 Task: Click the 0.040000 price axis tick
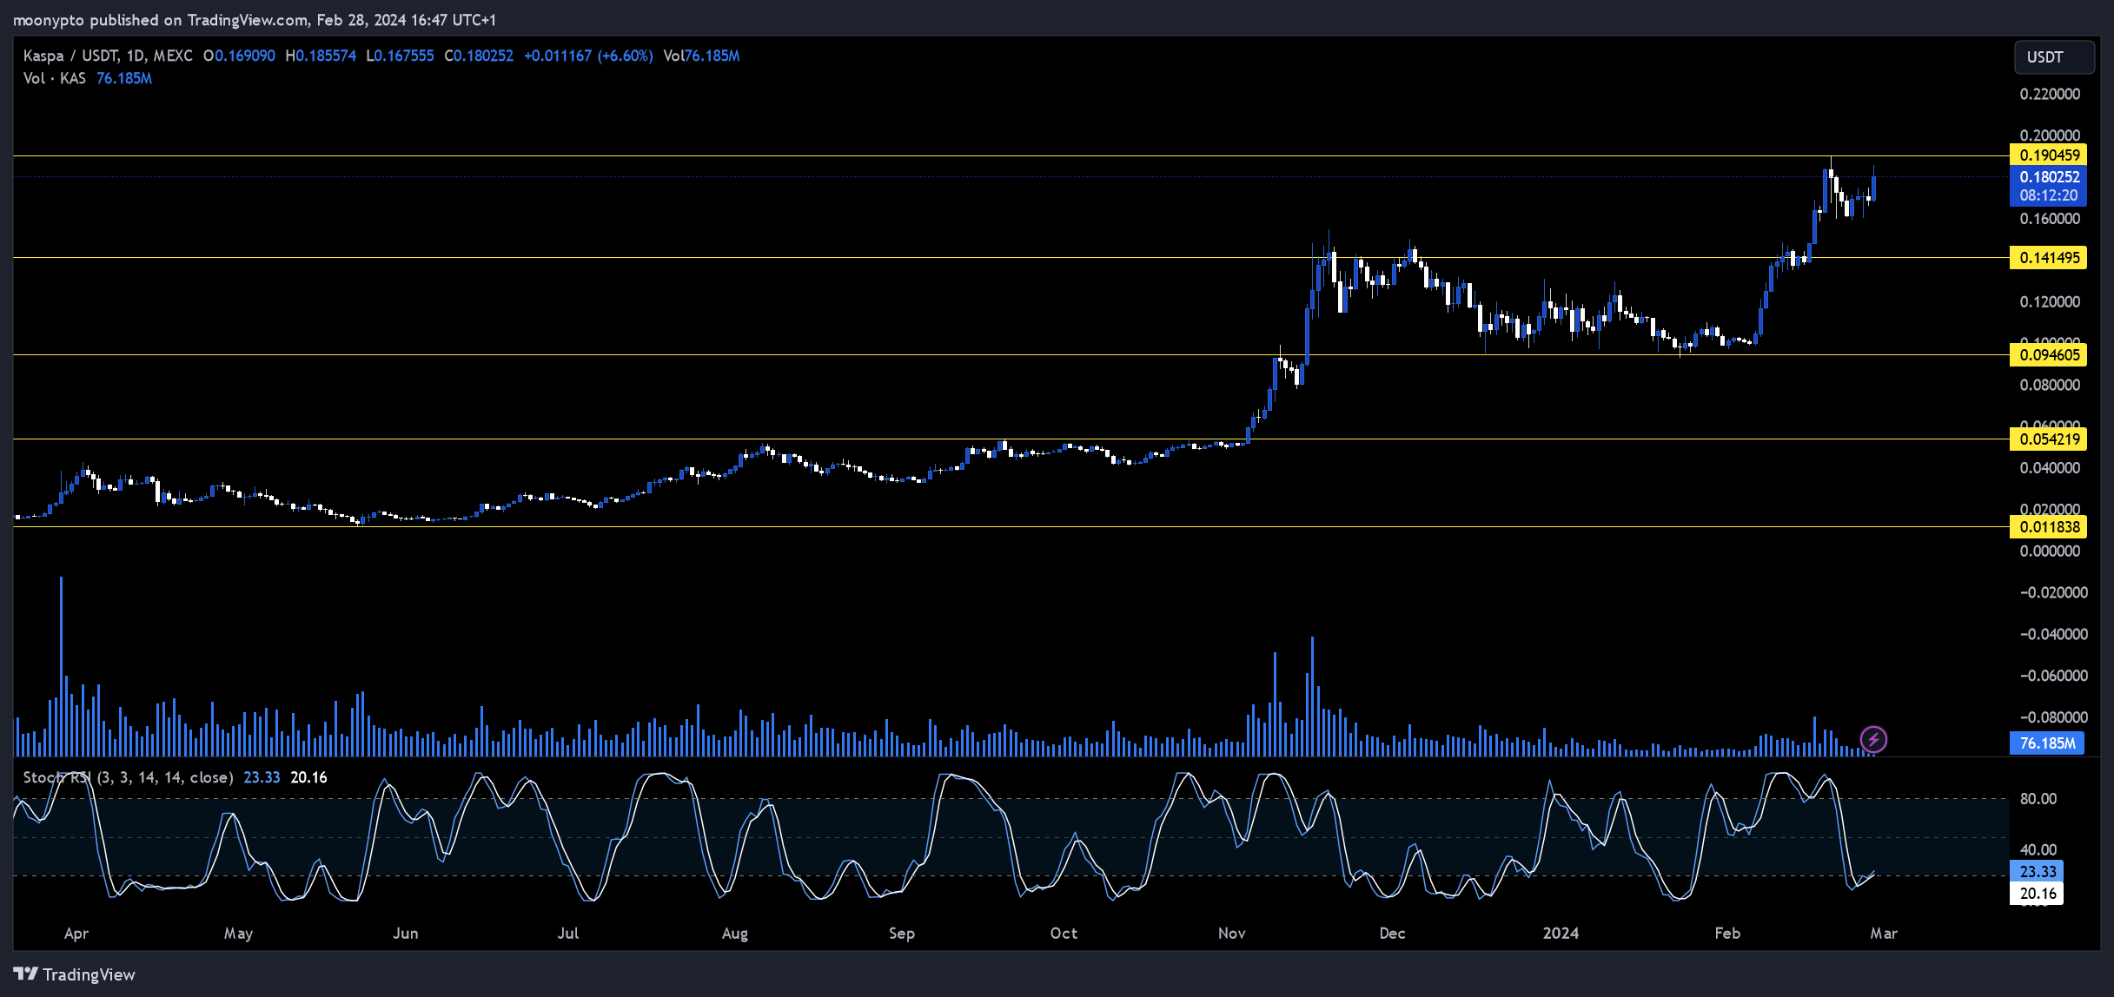tap(2050, 468)
